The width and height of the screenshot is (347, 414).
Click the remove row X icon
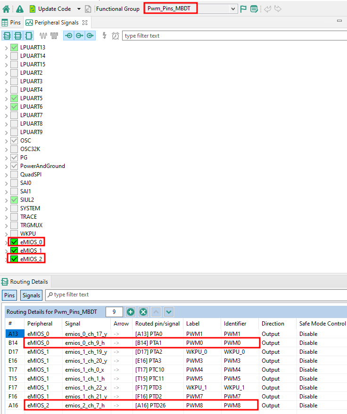pos(143,312)
